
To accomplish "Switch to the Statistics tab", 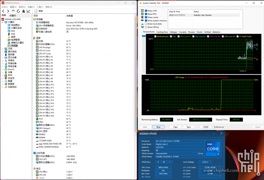I will point(216,32).
